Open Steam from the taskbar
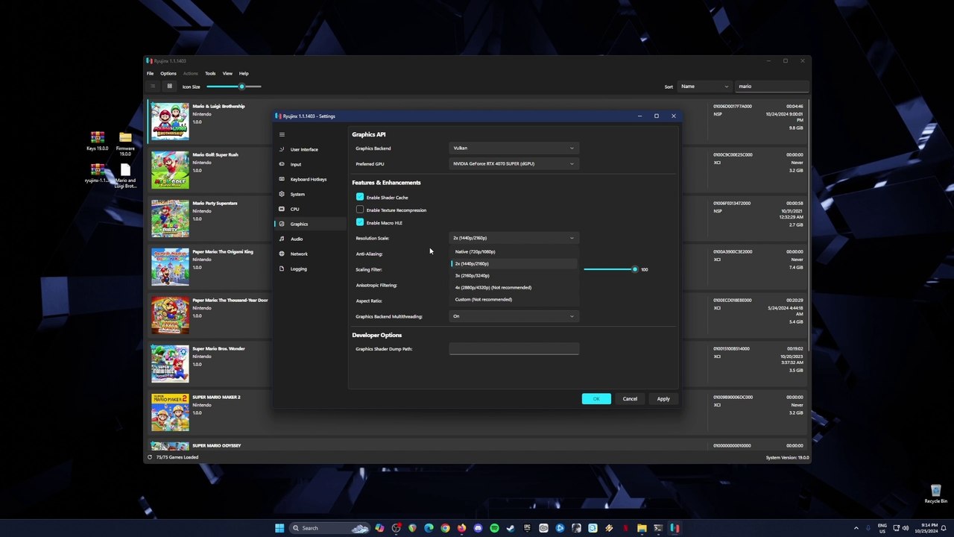954x537 pixels. (x=511, y=528)
